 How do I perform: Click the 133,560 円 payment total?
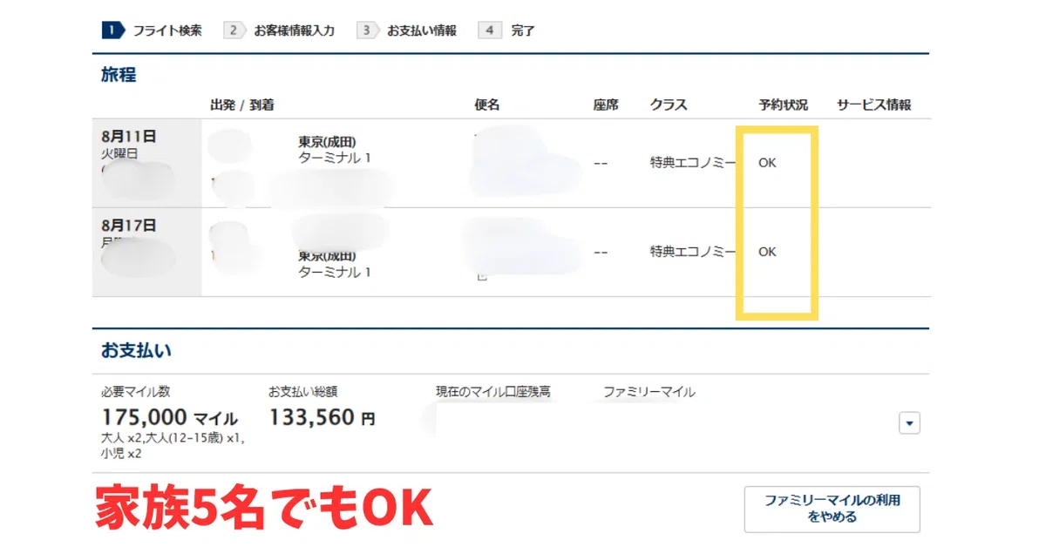tap(322, 417)
